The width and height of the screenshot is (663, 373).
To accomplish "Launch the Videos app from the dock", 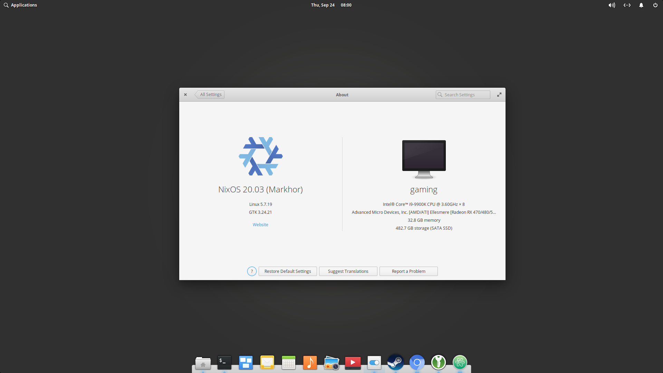I will [353, 363].
